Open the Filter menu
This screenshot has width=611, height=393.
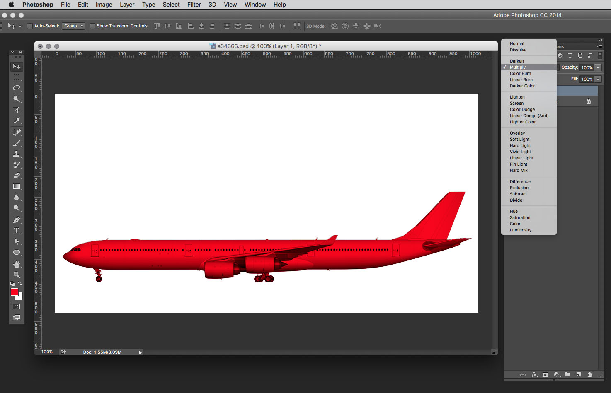(194, 5)
